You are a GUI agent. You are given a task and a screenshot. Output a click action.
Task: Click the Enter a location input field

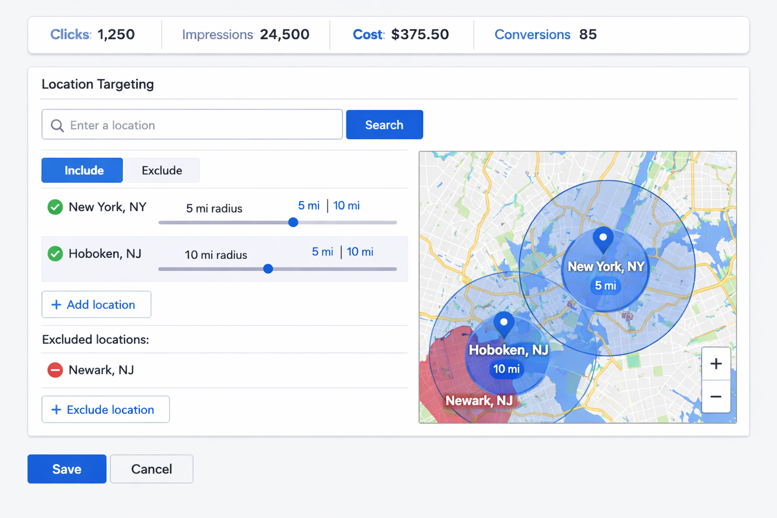coord(192,124)
